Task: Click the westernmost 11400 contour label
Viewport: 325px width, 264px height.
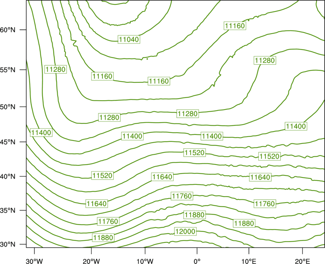Action: coord(41,132)
